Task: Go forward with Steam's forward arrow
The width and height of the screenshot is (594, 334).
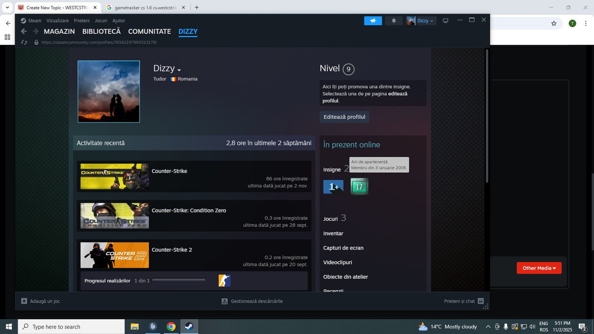Action: (35, 32)
